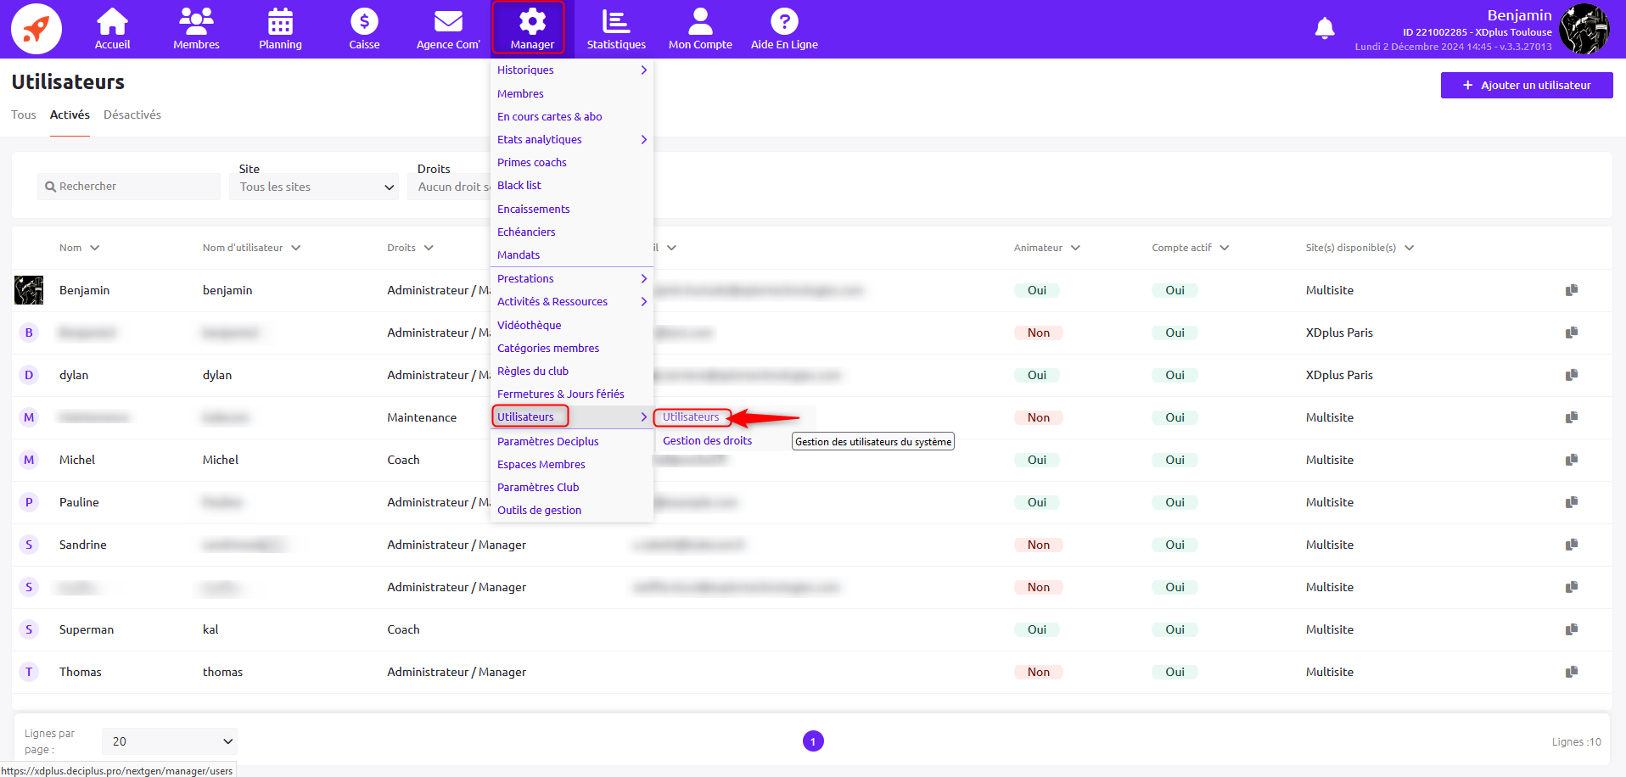Click the Rechercher search field

pyautogui.click(x=129, y=187)
